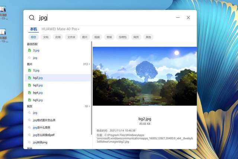Image resolution: width=238 pixels, height=159 pixels.
Task: Select the 压缩包 filter chip
Action: point(122,37)
